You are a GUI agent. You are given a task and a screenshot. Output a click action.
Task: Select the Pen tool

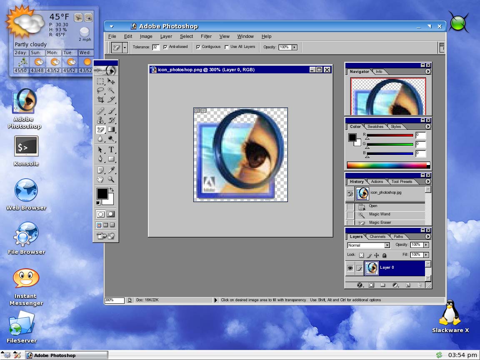(100, 159)
